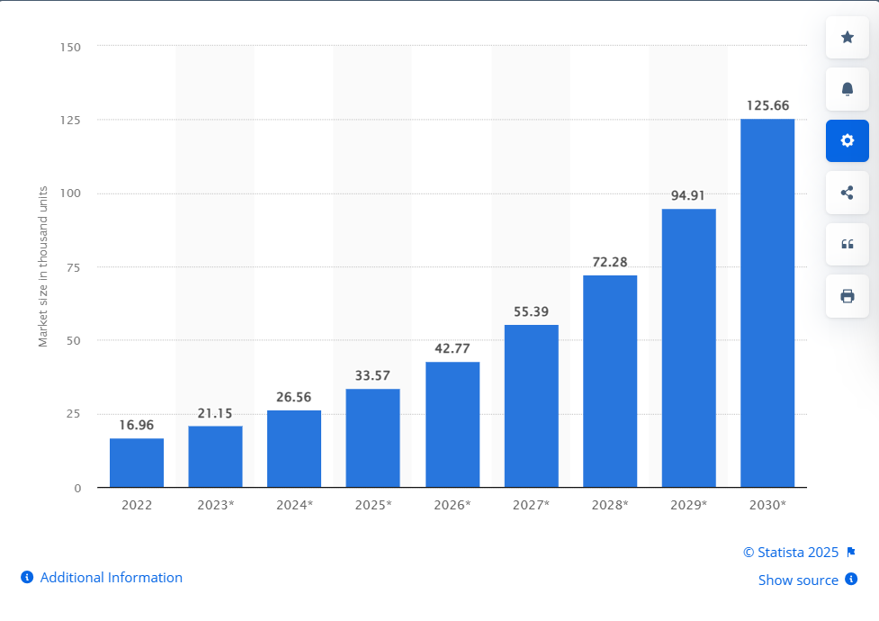Click the flag icon beside Statista 2025
Screen dimensions: 879x621
tap(851, 552)
